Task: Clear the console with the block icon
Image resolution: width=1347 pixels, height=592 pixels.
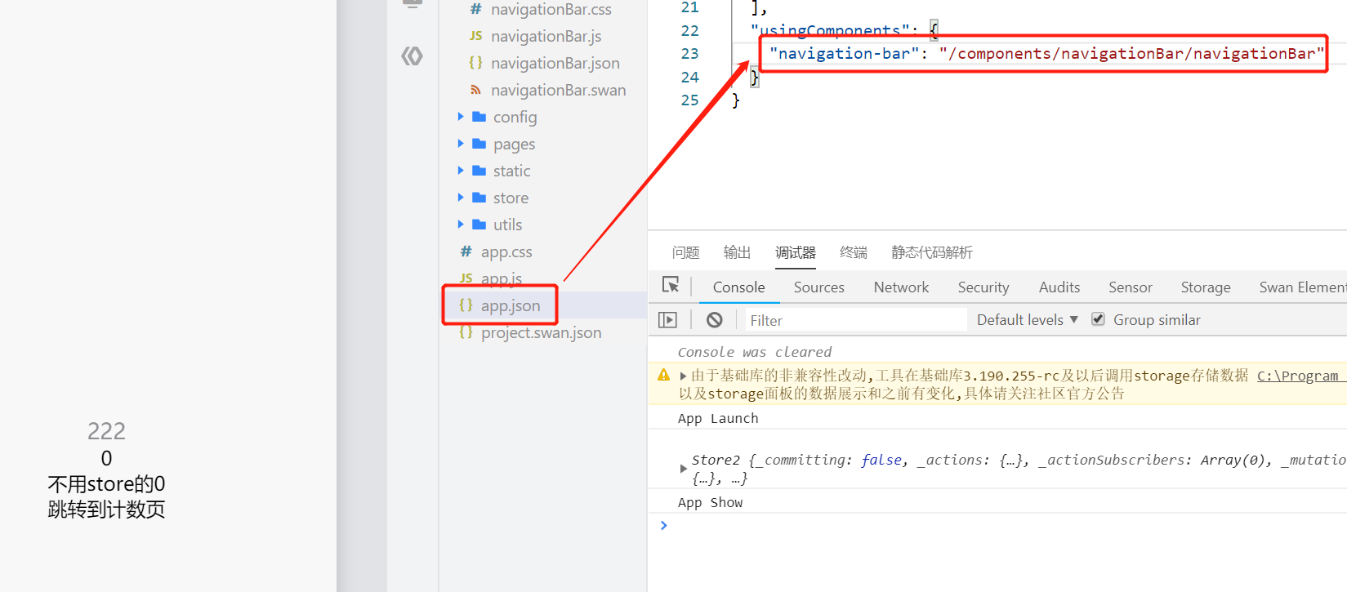Action: pos(715,320)
